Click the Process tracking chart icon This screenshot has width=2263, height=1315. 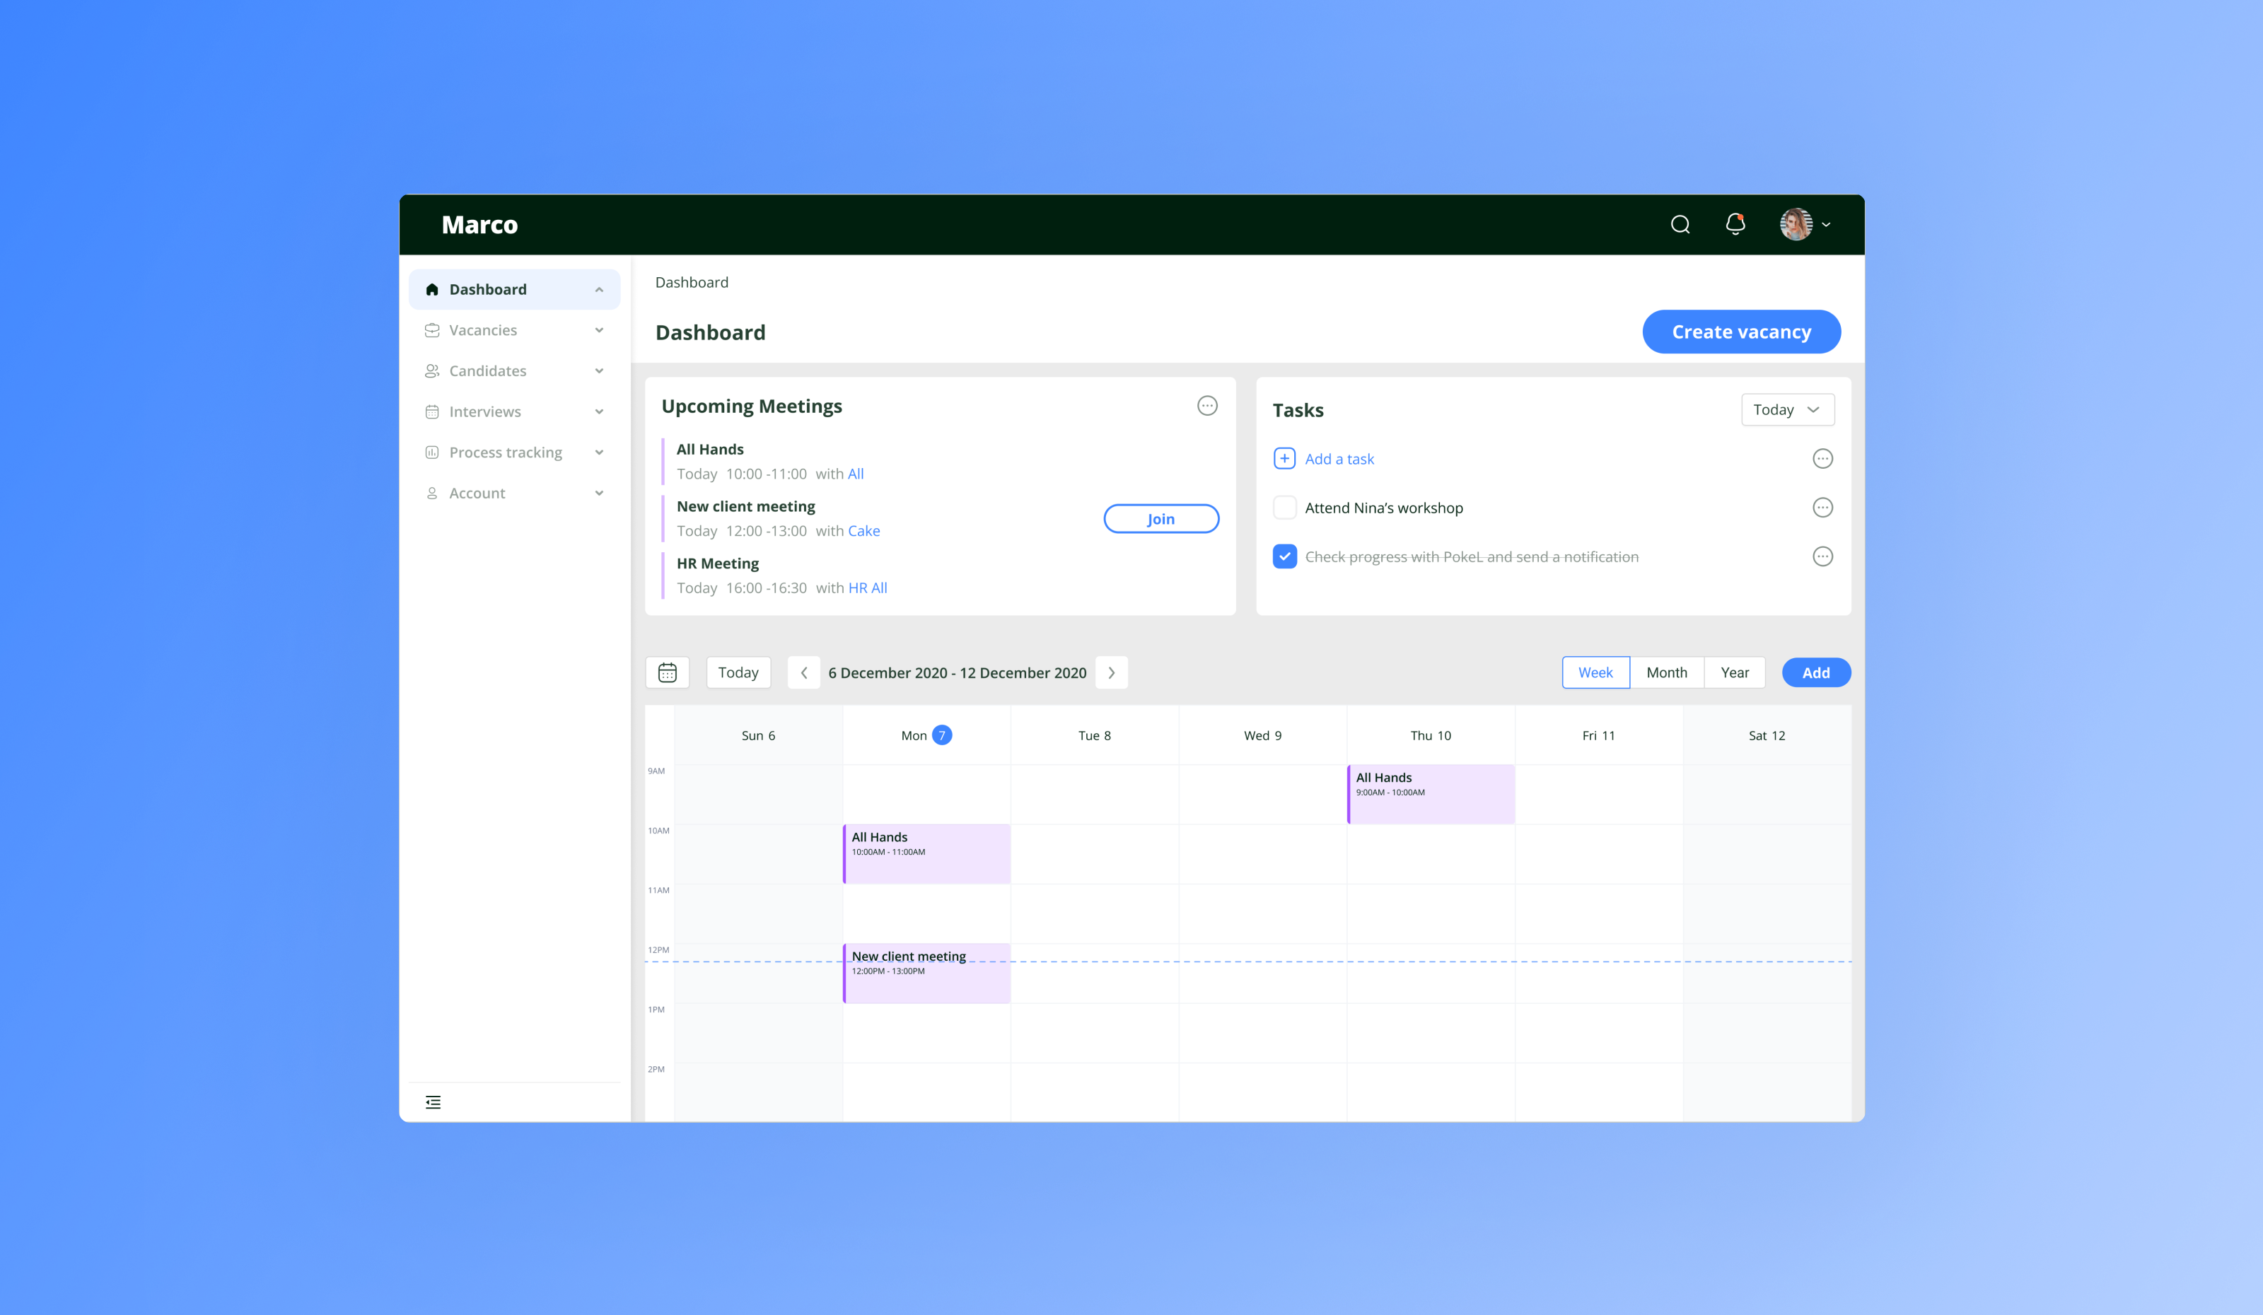432,452
